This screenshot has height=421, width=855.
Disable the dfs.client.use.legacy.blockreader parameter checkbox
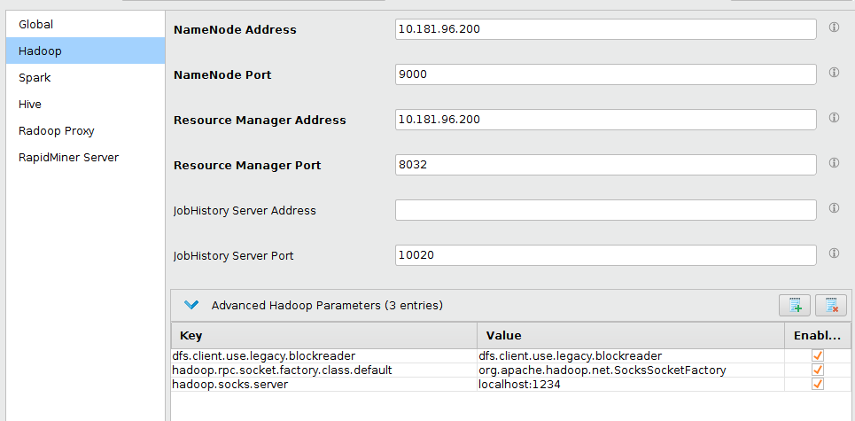[818, 355]
